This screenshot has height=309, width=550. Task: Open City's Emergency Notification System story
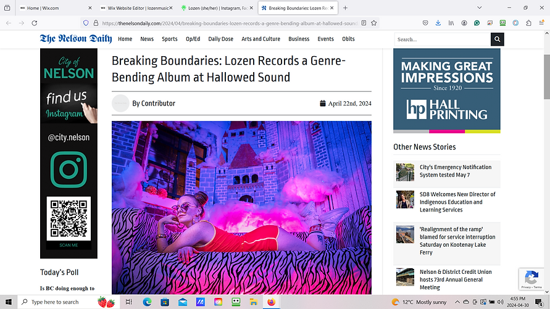[456, 171]
